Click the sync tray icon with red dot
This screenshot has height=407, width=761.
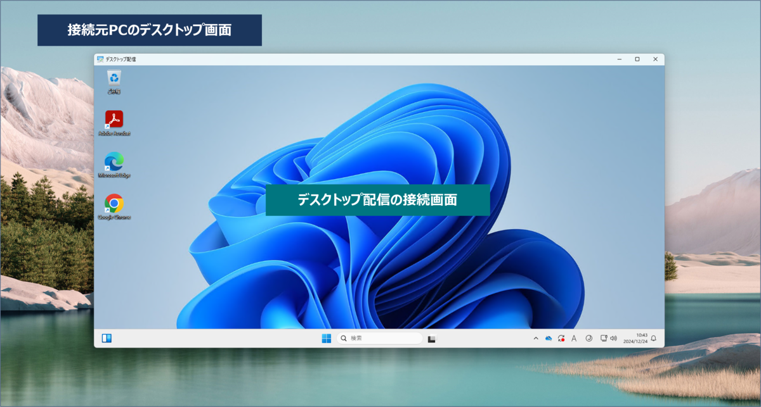561,339
